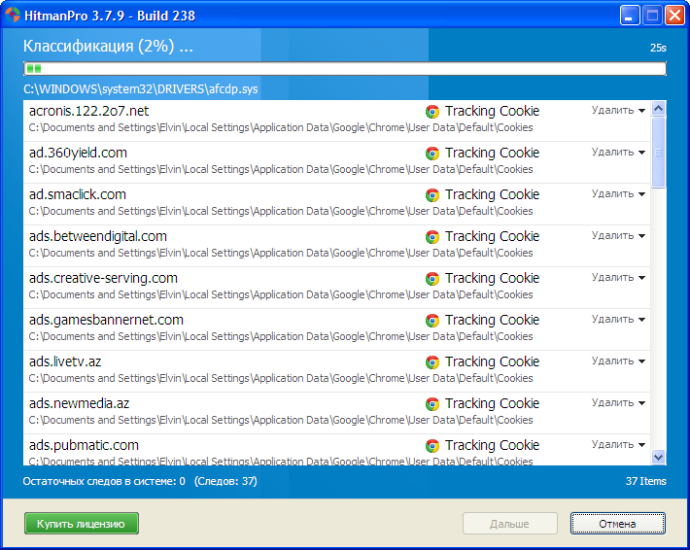Click the Остаточных следов в системе status text
The width and height of the screenshot is (690, 550).
[x=104, y=481]
